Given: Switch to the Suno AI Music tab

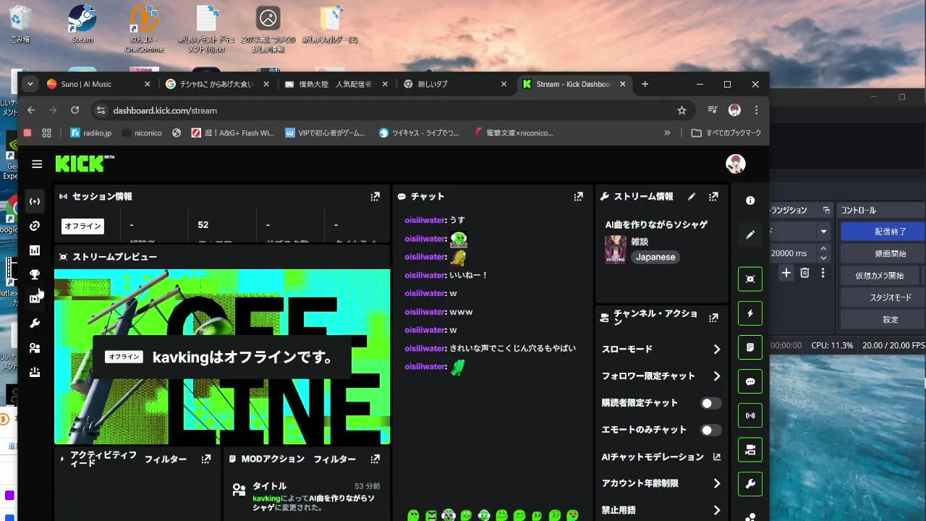Looking at the screenshot, I should (98, 84).
